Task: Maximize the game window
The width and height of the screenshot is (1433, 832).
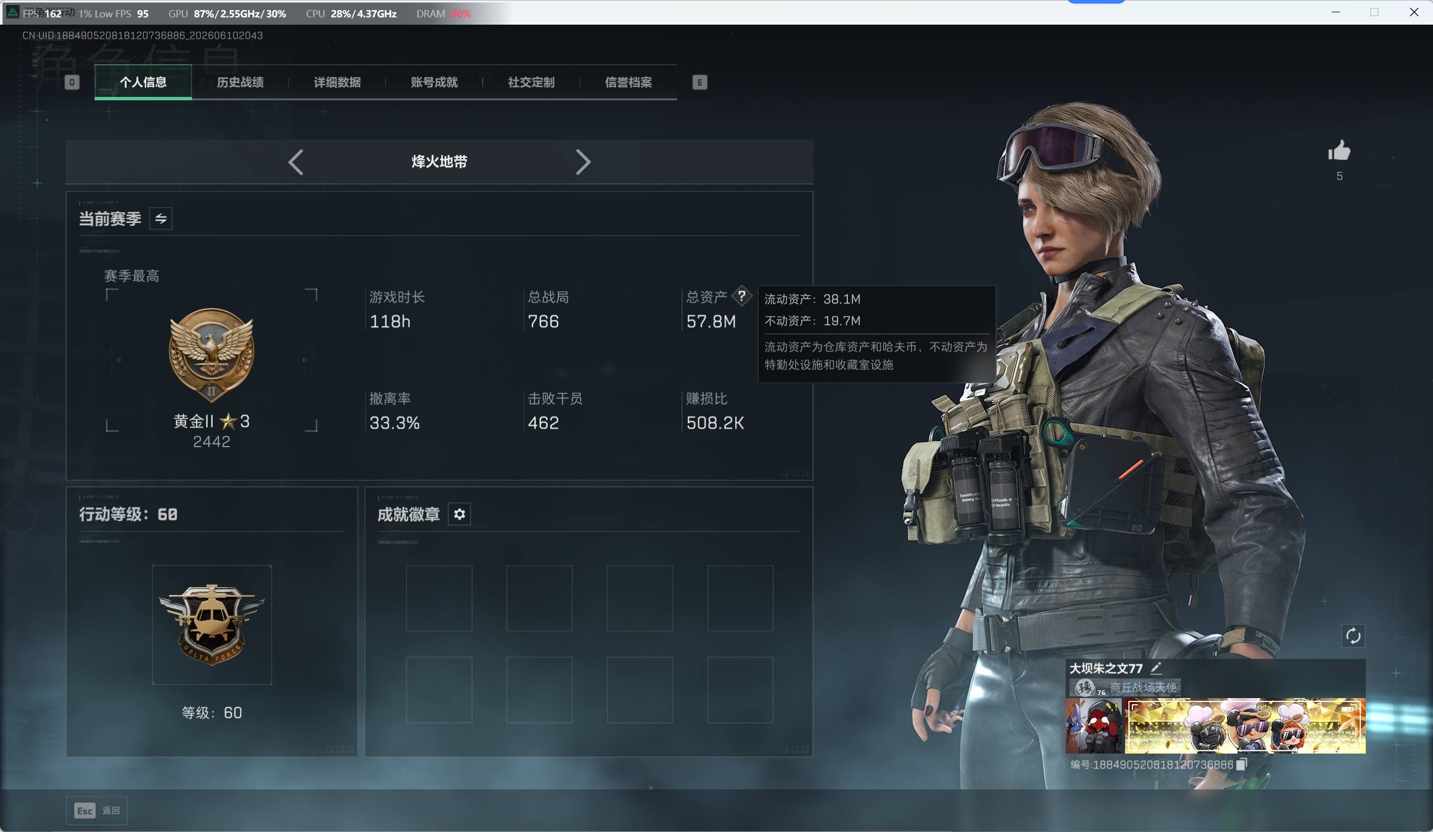Action: [1374, 12]
